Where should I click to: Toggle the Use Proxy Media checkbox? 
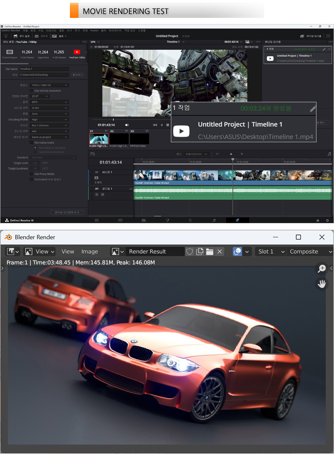[31, 174]
